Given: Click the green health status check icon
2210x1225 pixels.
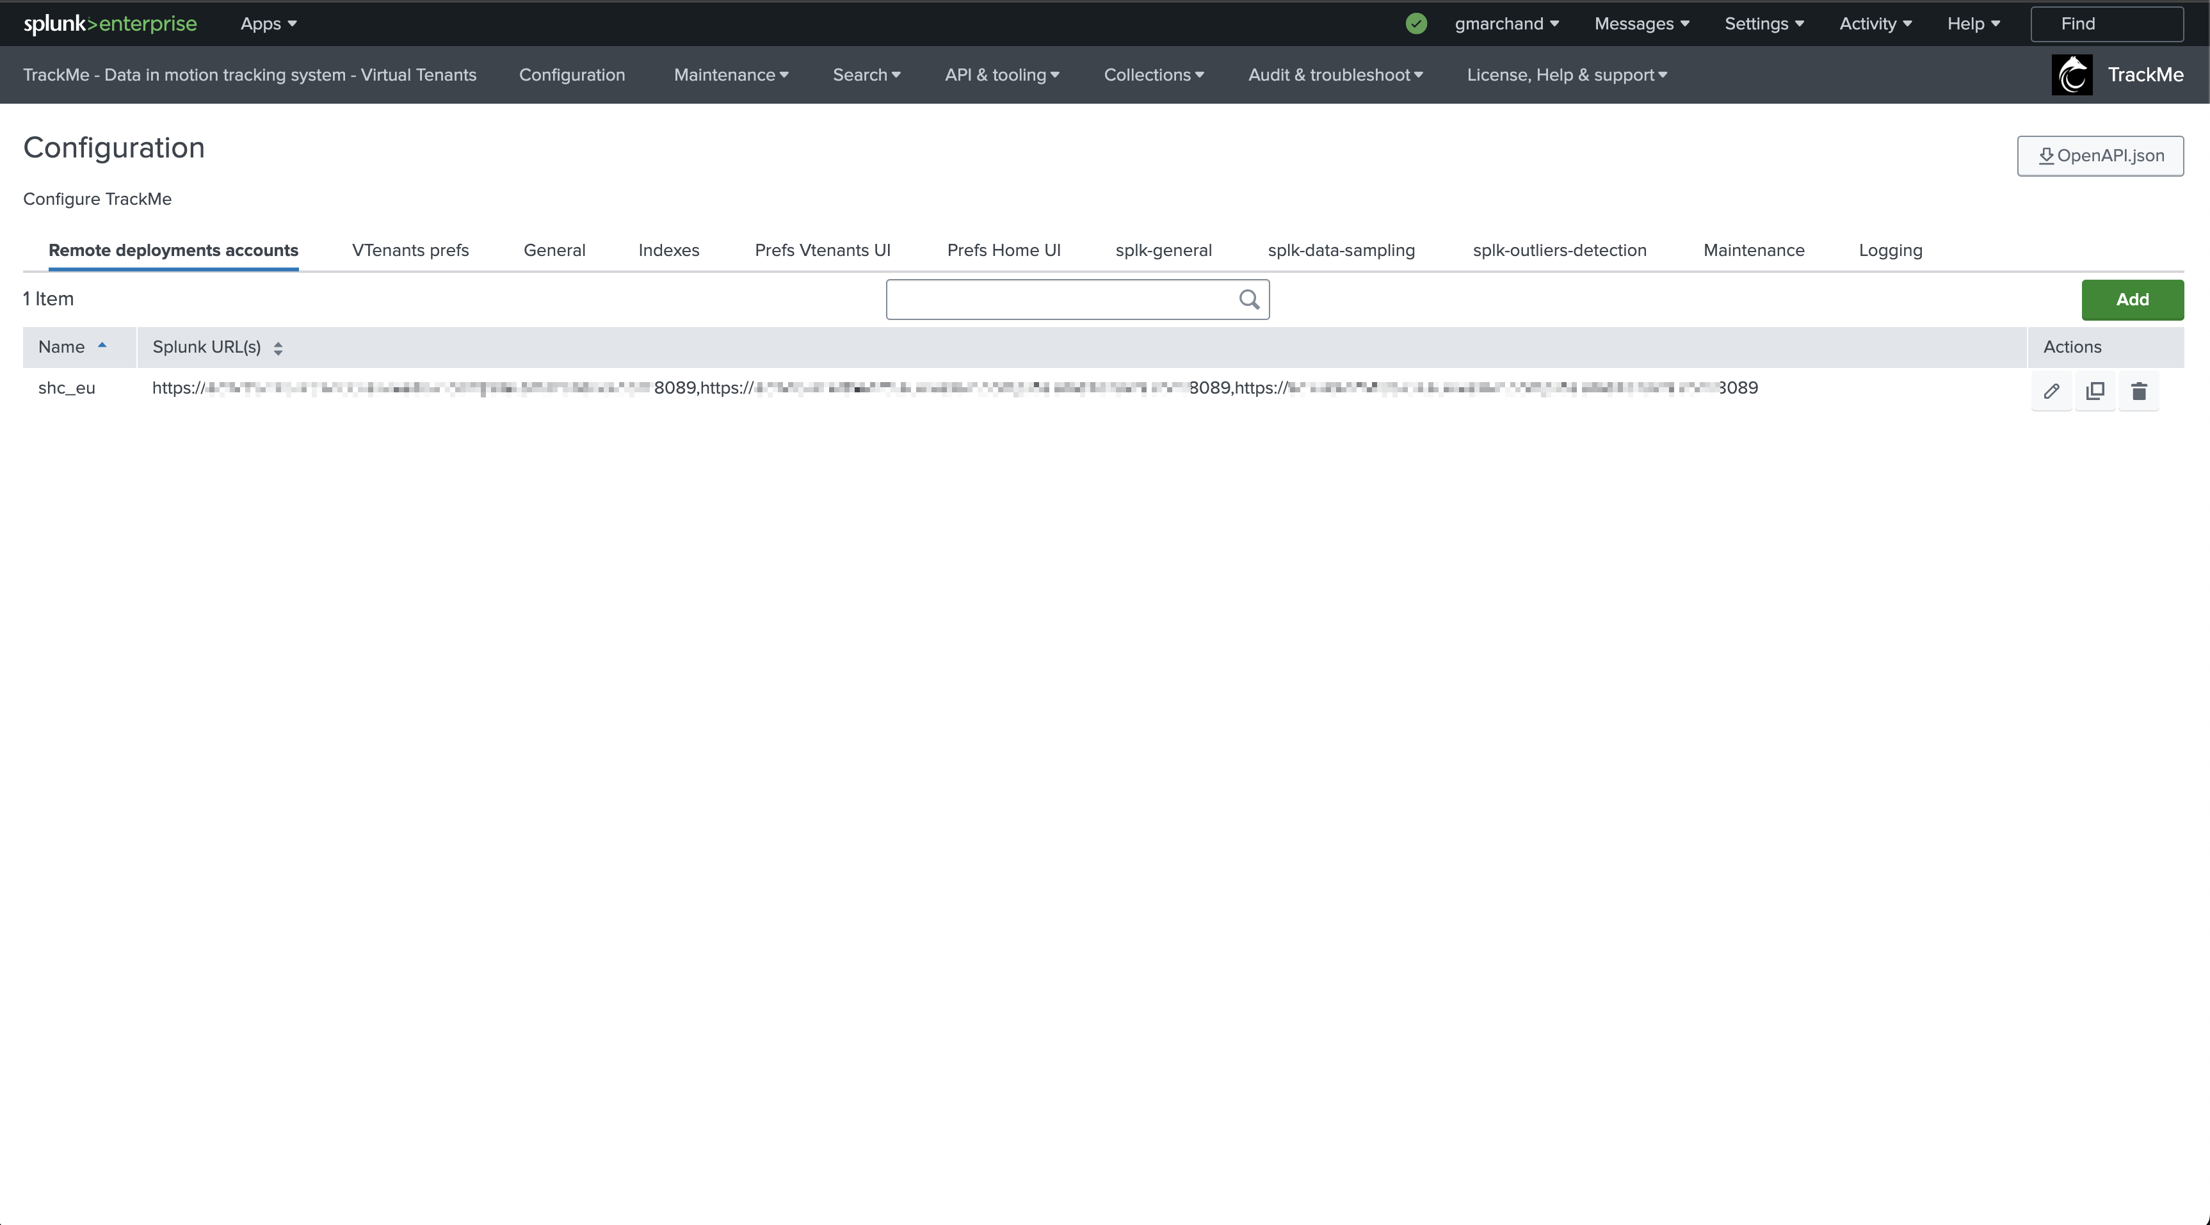Looking at the screenshot, I should pos(1416,24).
